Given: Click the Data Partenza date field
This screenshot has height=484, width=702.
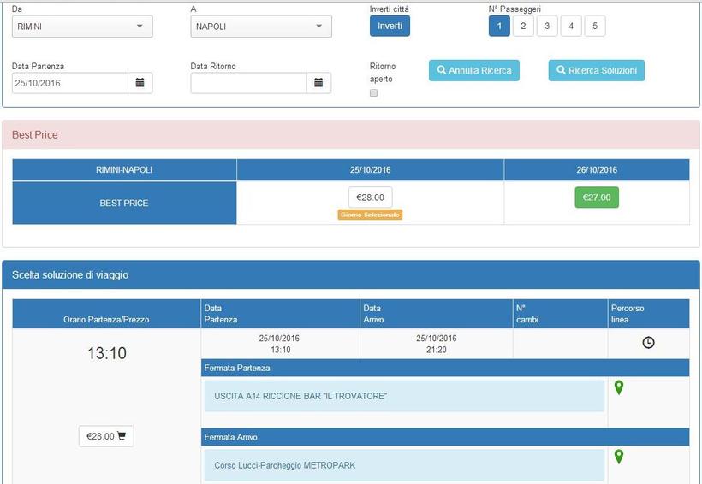Looking at the screenshot, I should point(70,83).
